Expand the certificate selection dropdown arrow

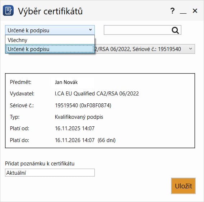click(x=190, y=49)
